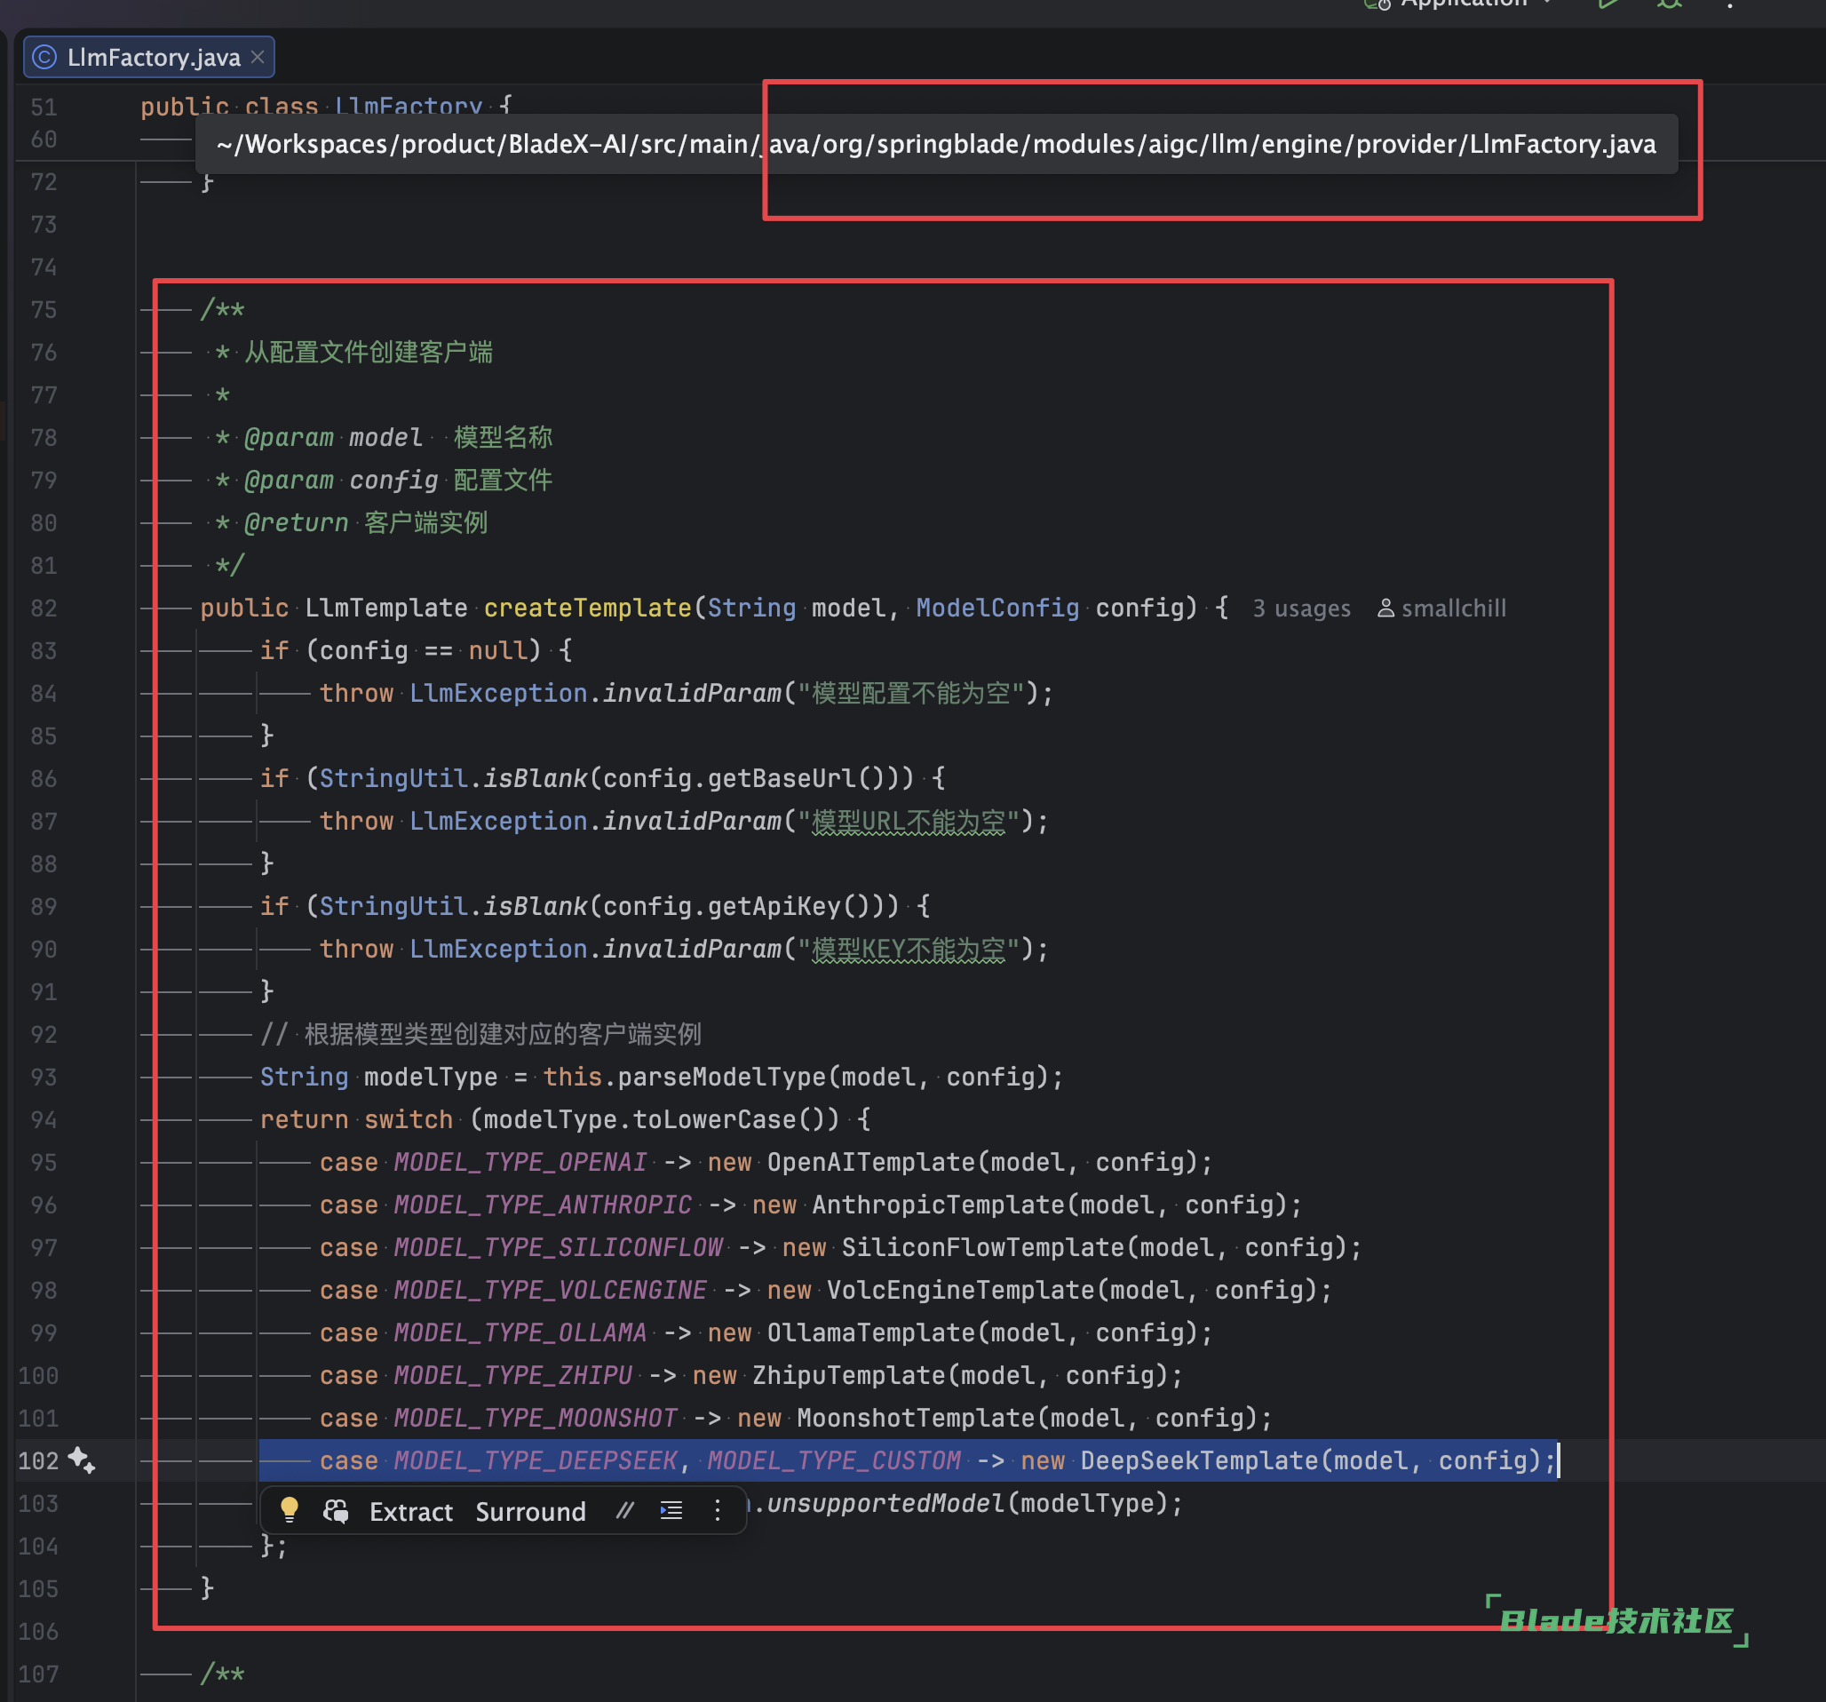Expand the floating toolbar's three-dot more menu

pos(718,1510)
